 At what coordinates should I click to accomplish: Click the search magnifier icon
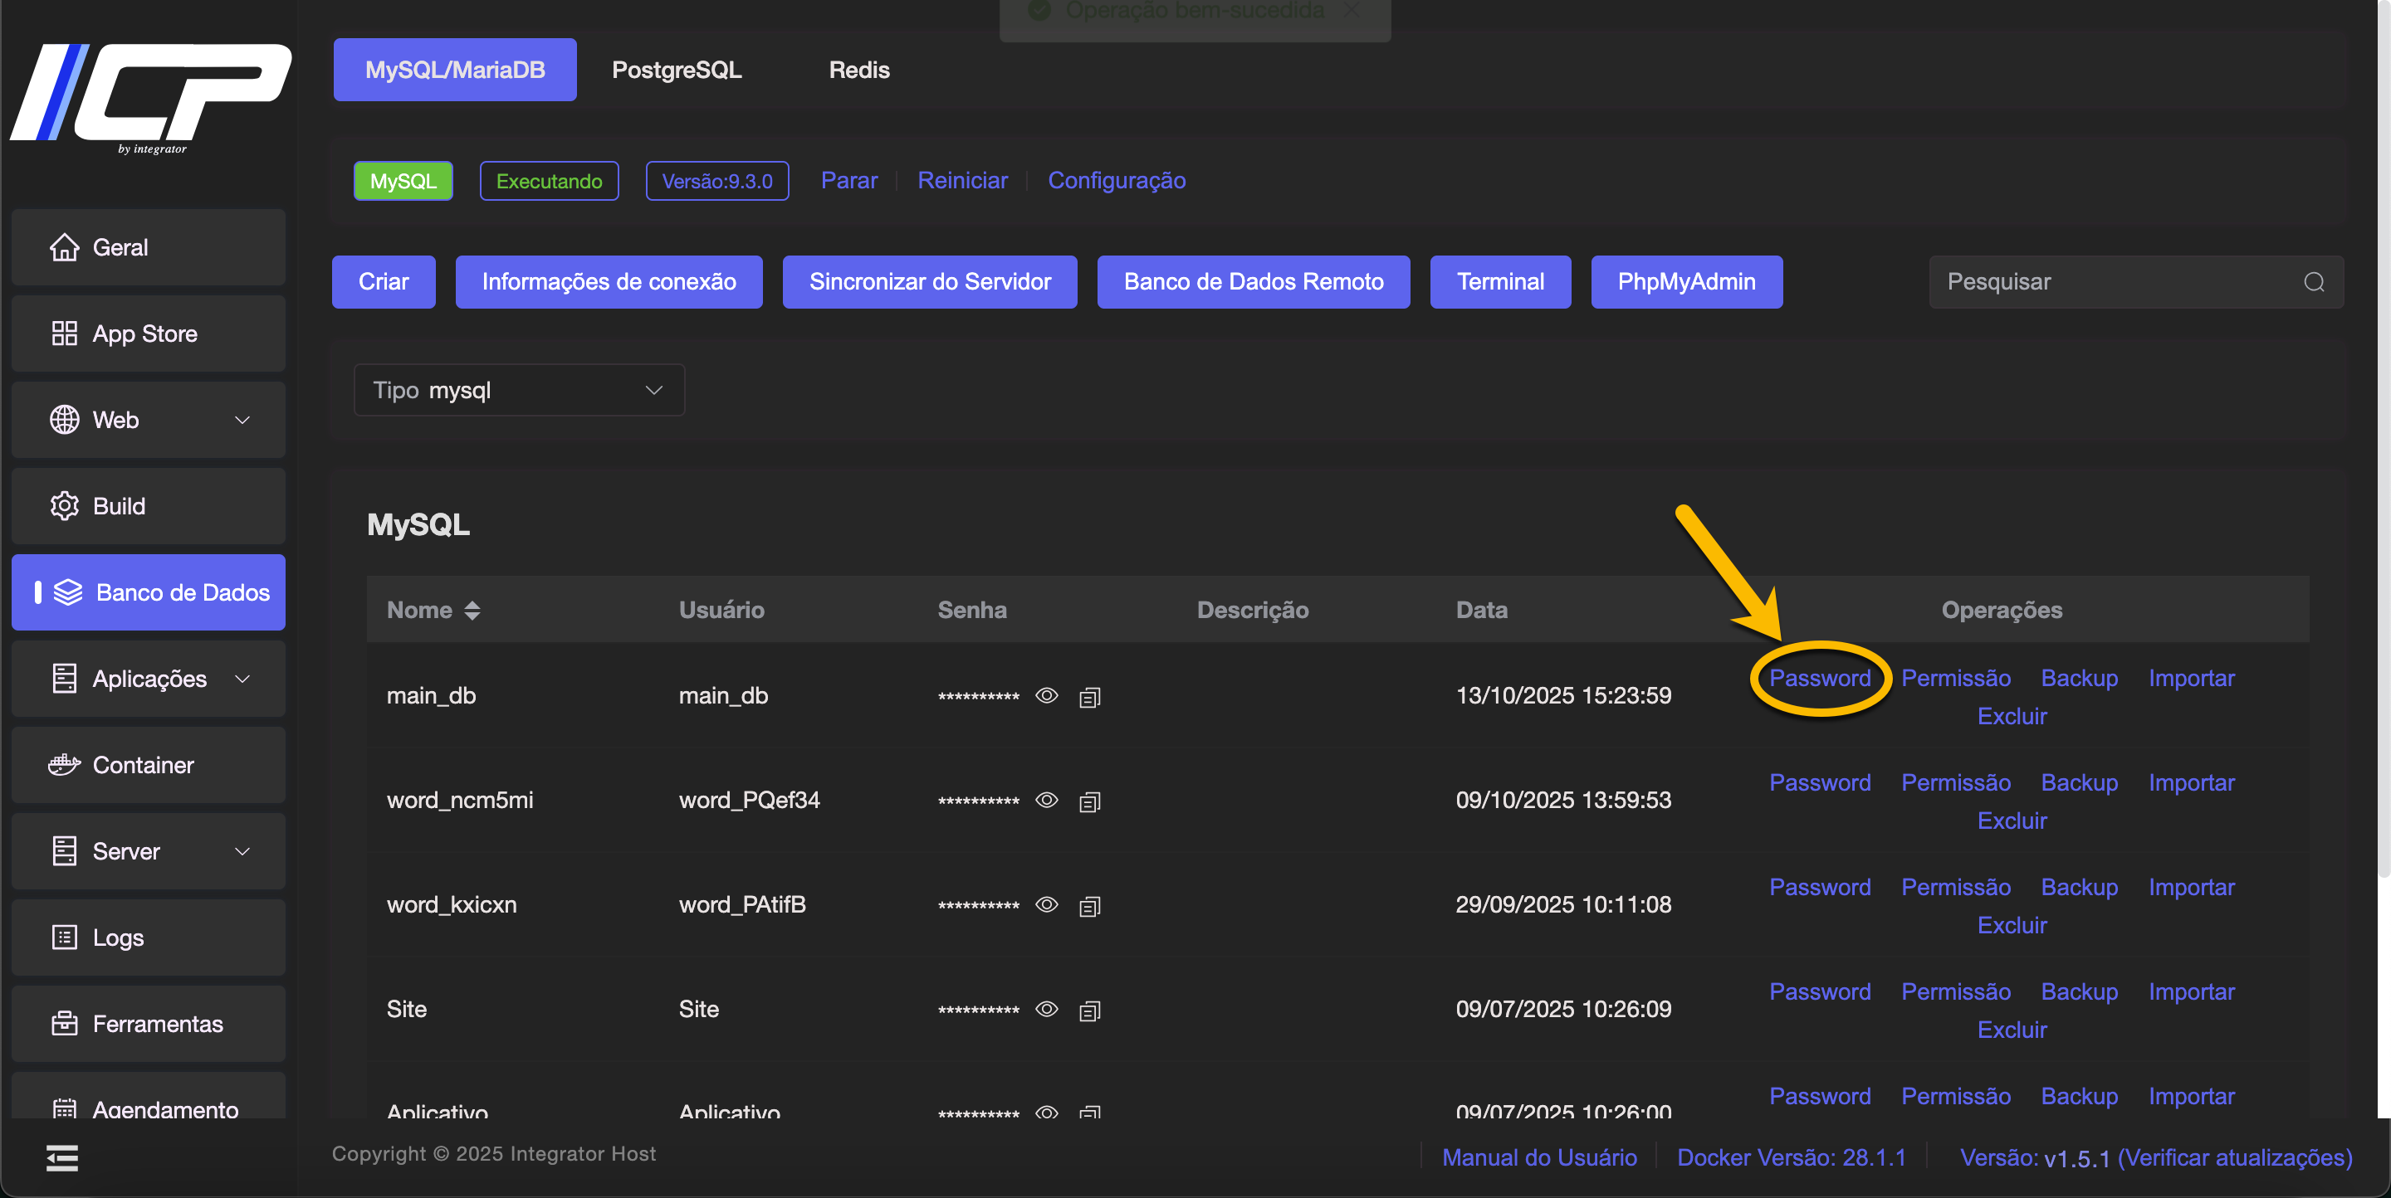(x=2313, y=282)
